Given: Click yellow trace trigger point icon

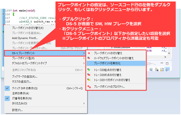Looking at the screenshot, I should (x=89, y=80).
